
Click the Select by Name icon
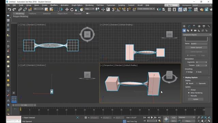(x=51, y=9)
